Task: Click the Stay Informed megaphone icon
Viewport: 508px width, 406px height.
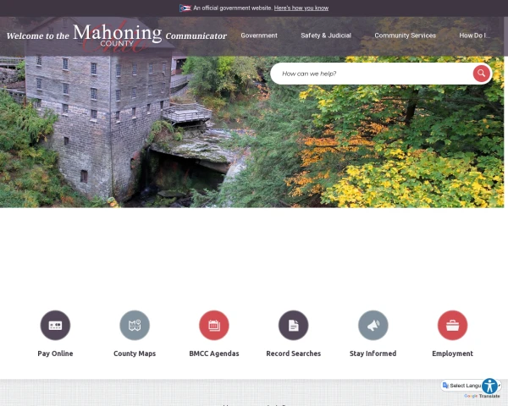Action: 373,325
